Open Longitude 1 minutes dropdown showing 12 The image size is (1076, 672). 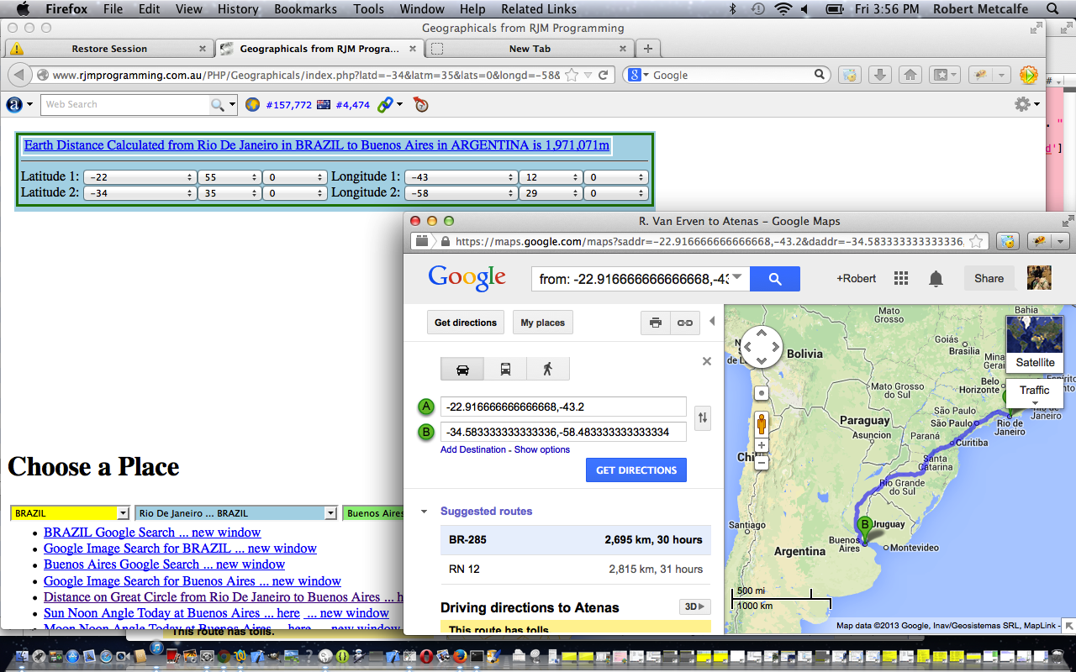point(550,177)
